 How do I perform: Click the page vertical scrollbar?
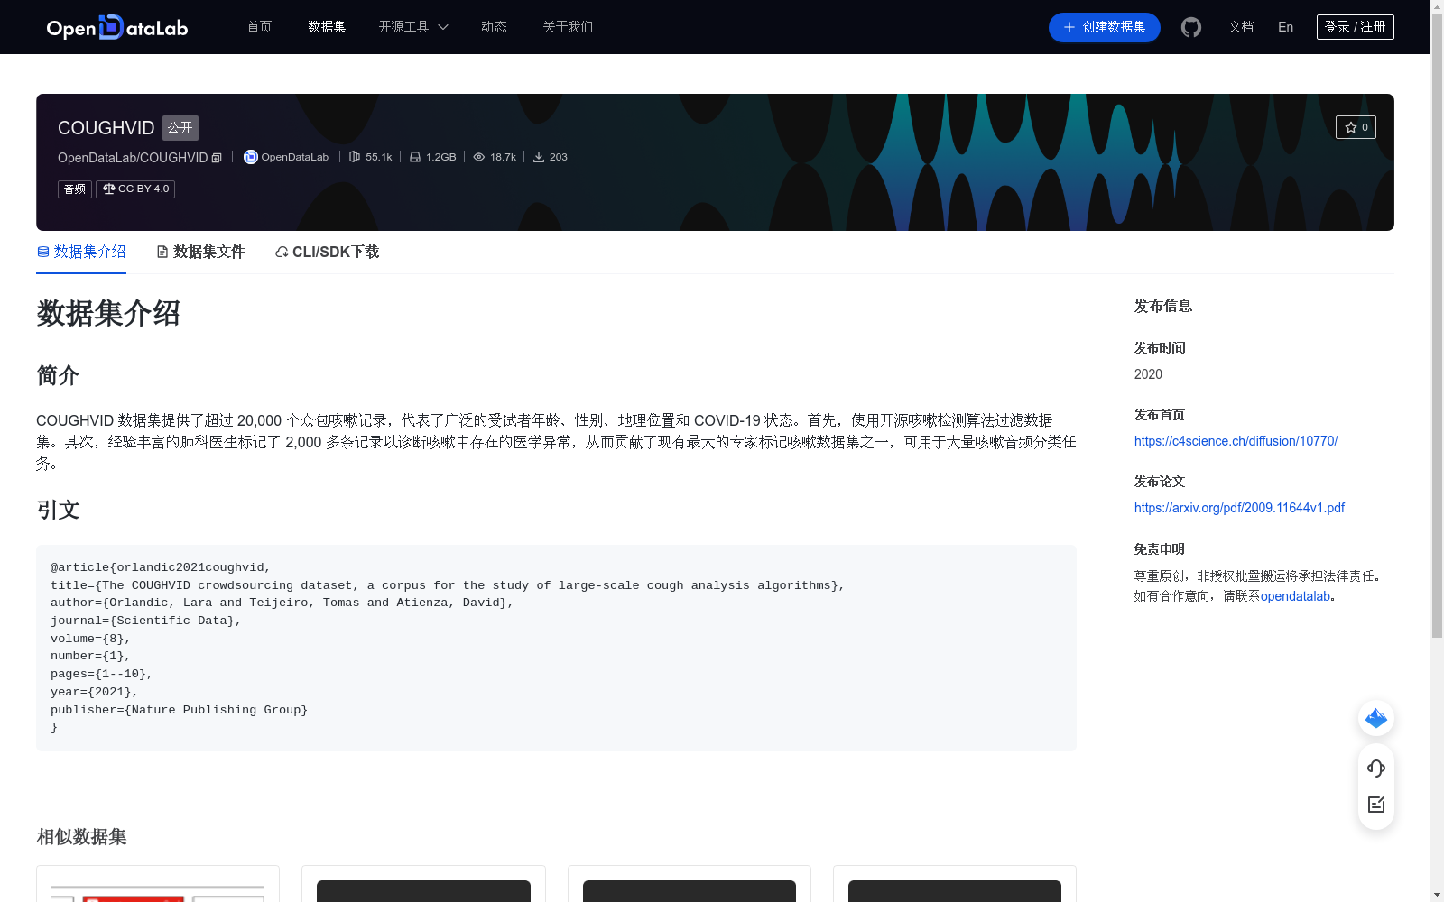coord(1437,325)
